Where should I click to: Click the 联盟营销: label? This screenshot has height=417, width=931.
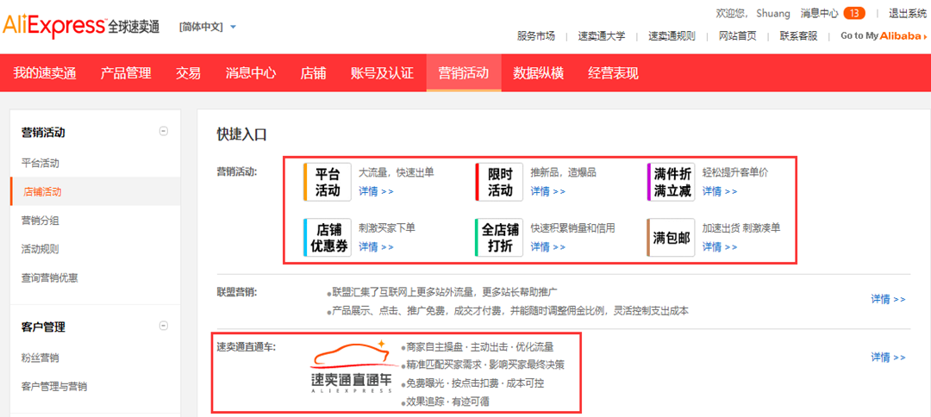237,292
